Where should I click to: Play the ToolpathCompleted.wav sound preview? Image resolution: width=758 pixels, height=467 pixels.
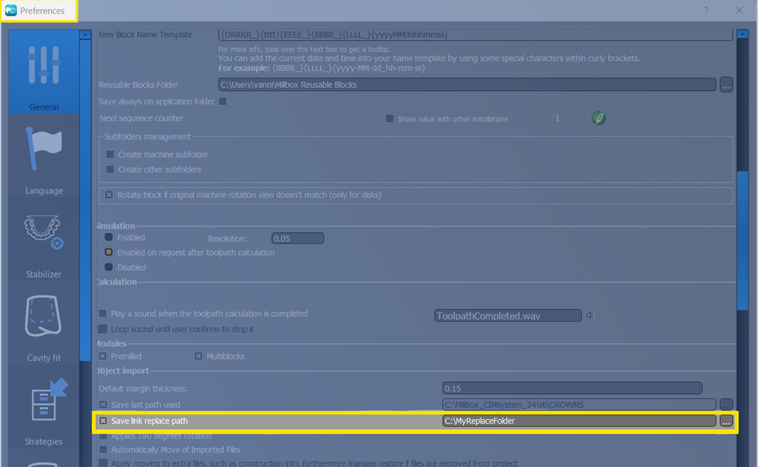pos(590,315)
